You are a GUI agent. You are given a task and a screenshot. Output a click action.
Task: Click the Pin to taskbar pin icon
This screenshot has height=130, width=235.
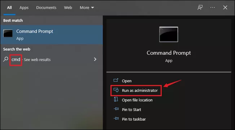tap(116, 118)
